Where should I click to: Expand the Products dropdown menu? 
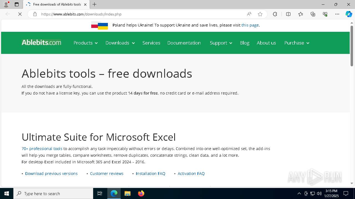point(85,43)
